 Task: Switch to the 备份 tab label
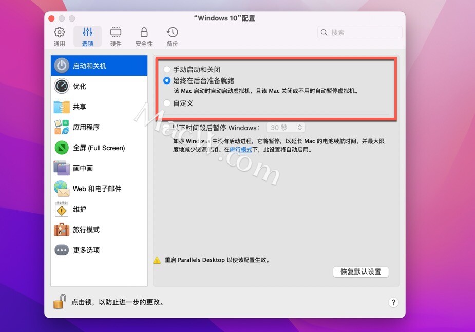tap(173, 44)
